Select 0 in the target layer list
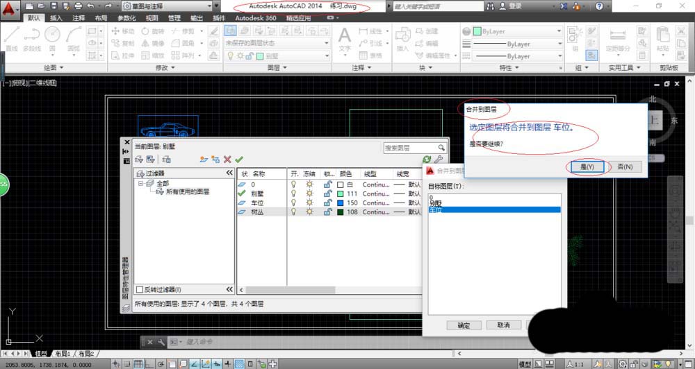 tap(495, 197)
